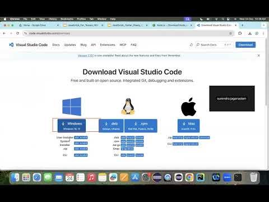269x202 pixels.
Task: Click the Windows logo image
Action: coord(72,107)
